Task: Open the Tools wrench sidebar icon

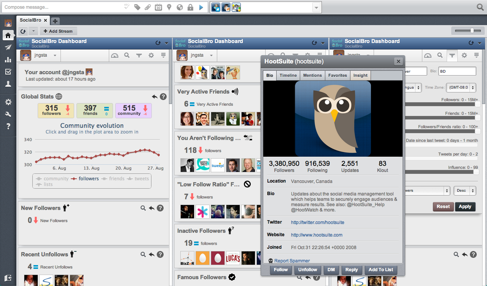Action: (x=8, y=114)
